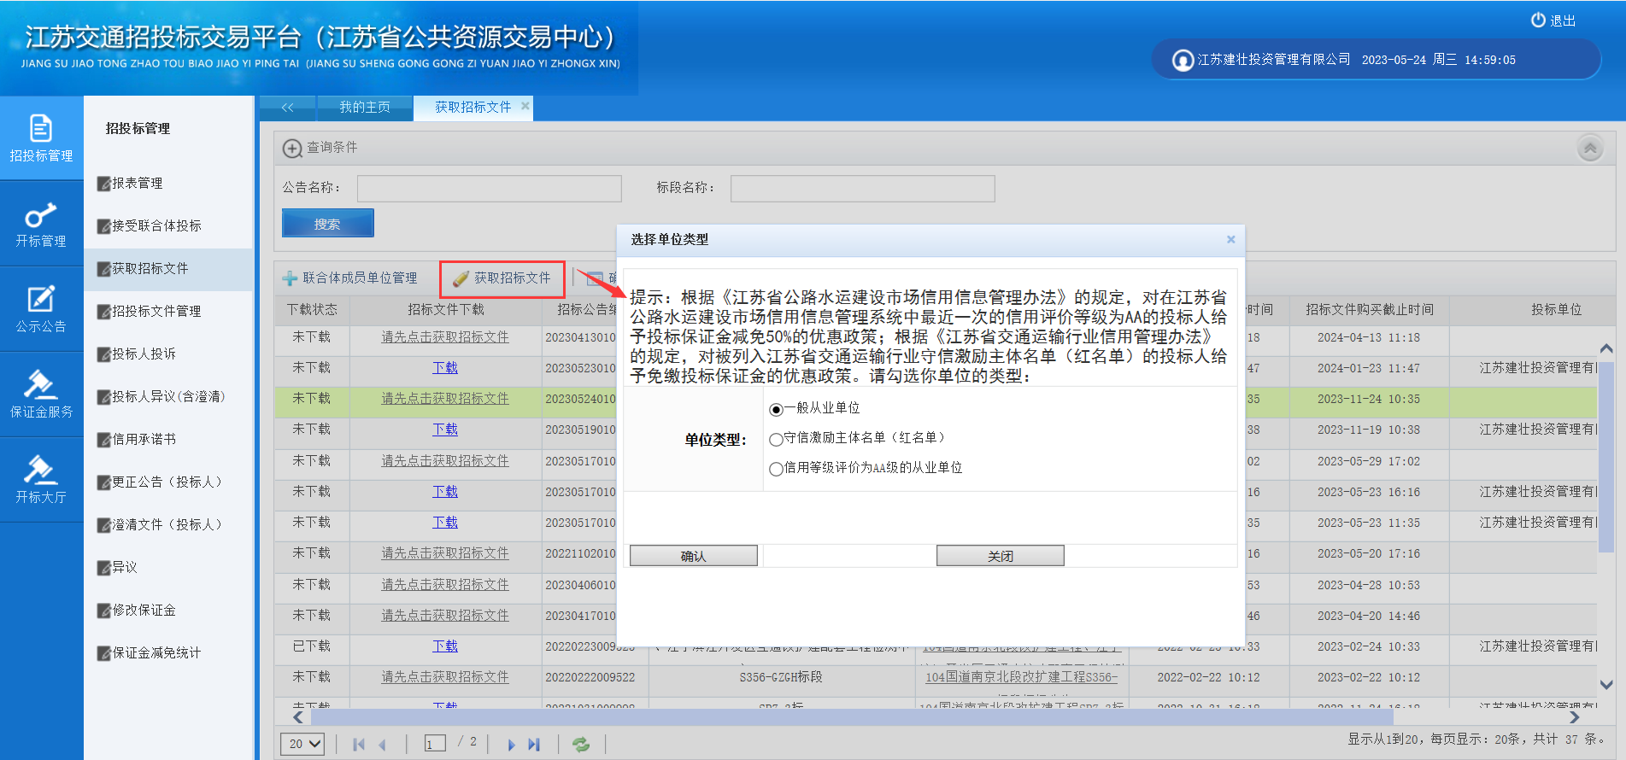This screenshot has width=1626, height=760.
Task: Switch to 获取招标文件 tab
Action: (473, 108)
